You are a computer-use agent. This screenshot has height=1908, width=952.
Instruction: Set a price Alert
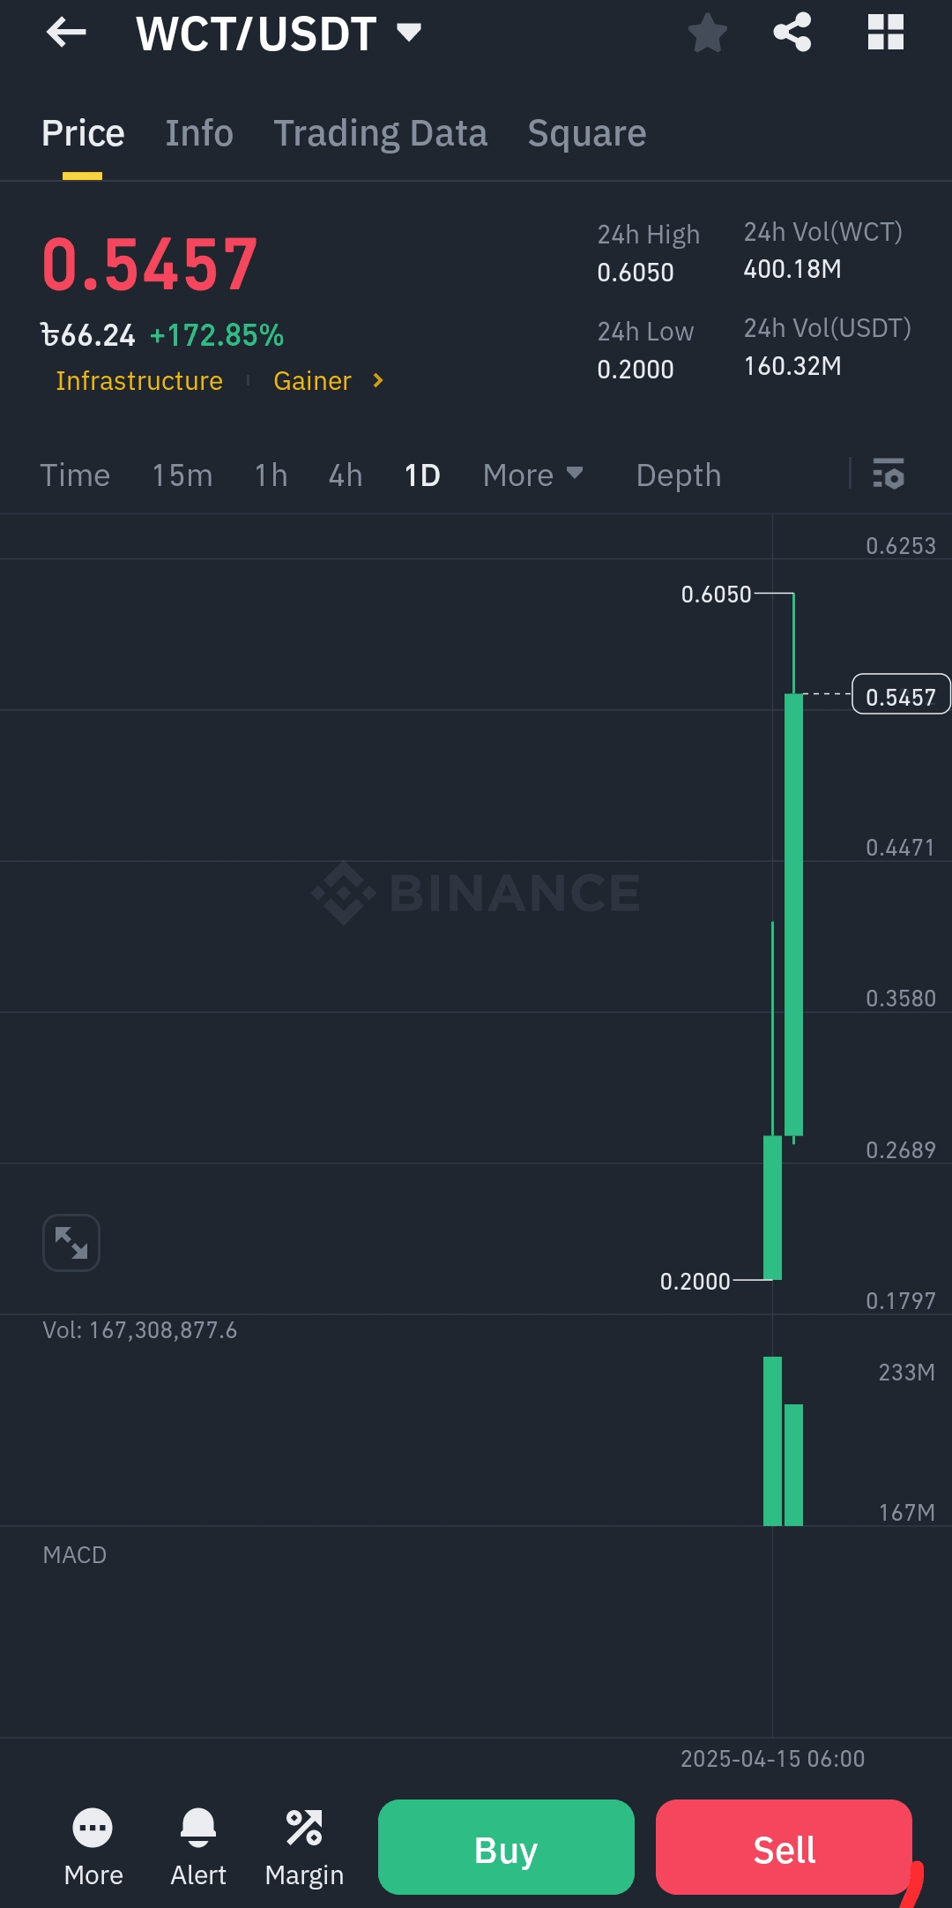click(x=198, y=1845)
